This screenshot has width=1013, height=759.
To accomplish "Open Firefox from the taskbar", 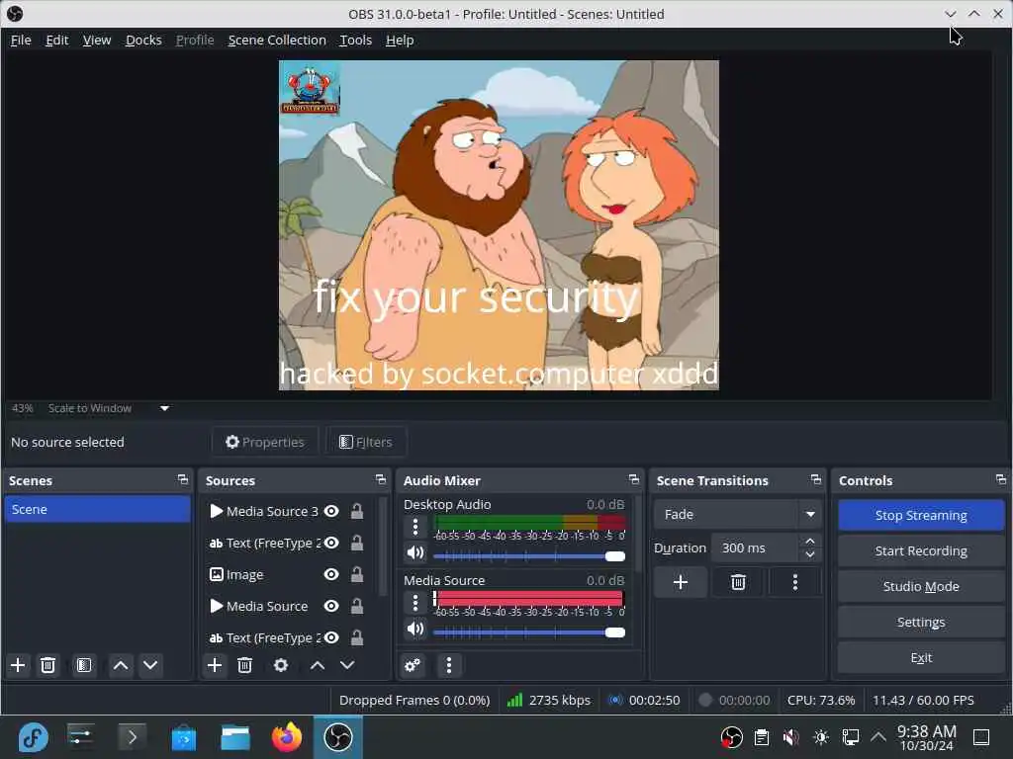I will point(287,737).
